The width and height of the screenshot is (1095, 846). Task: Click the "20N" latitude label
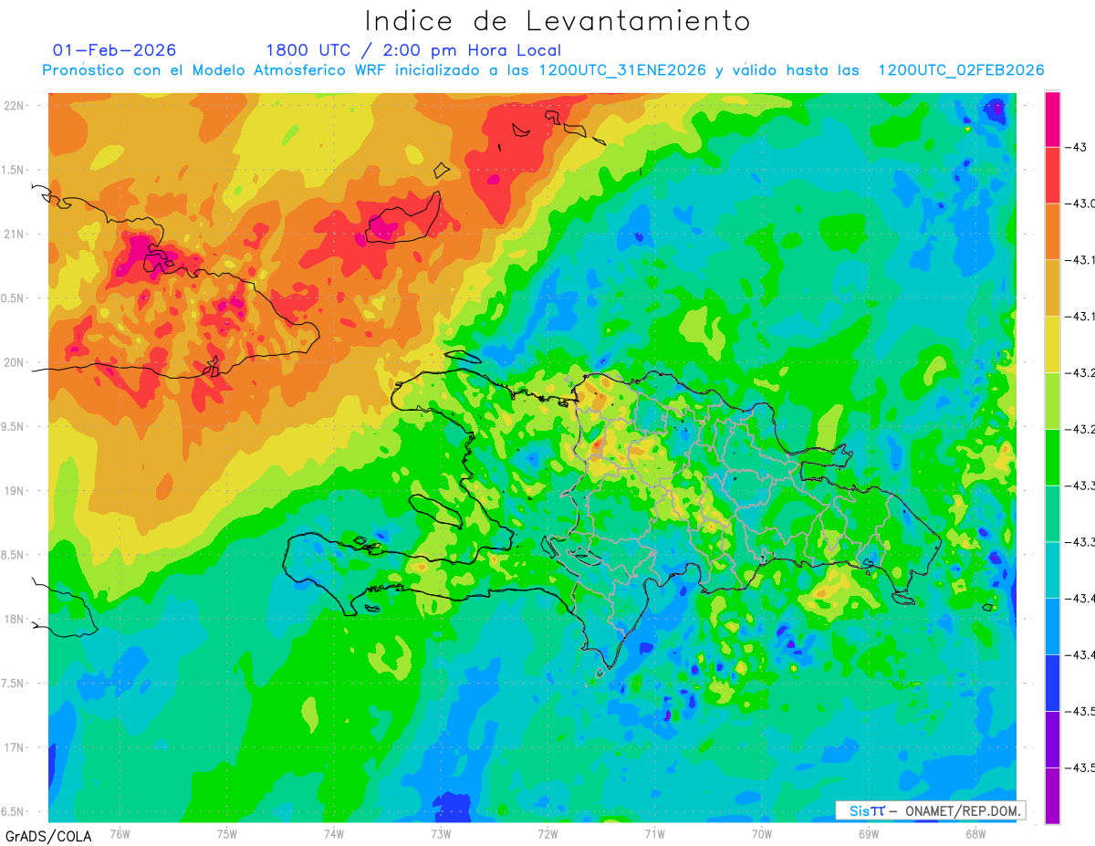click(x=16, y=362)
